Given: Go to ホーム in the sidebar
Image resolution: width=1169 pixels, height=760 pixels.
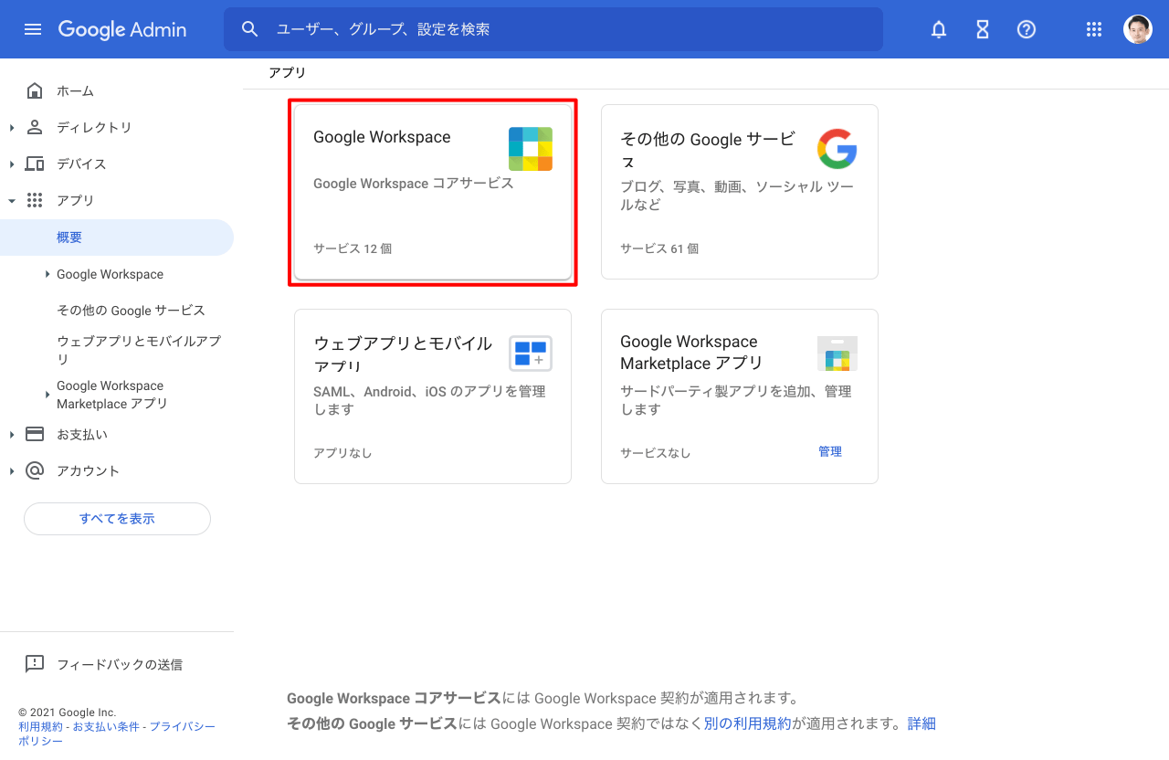Looking at the screenshot, I should click(75, 90).
